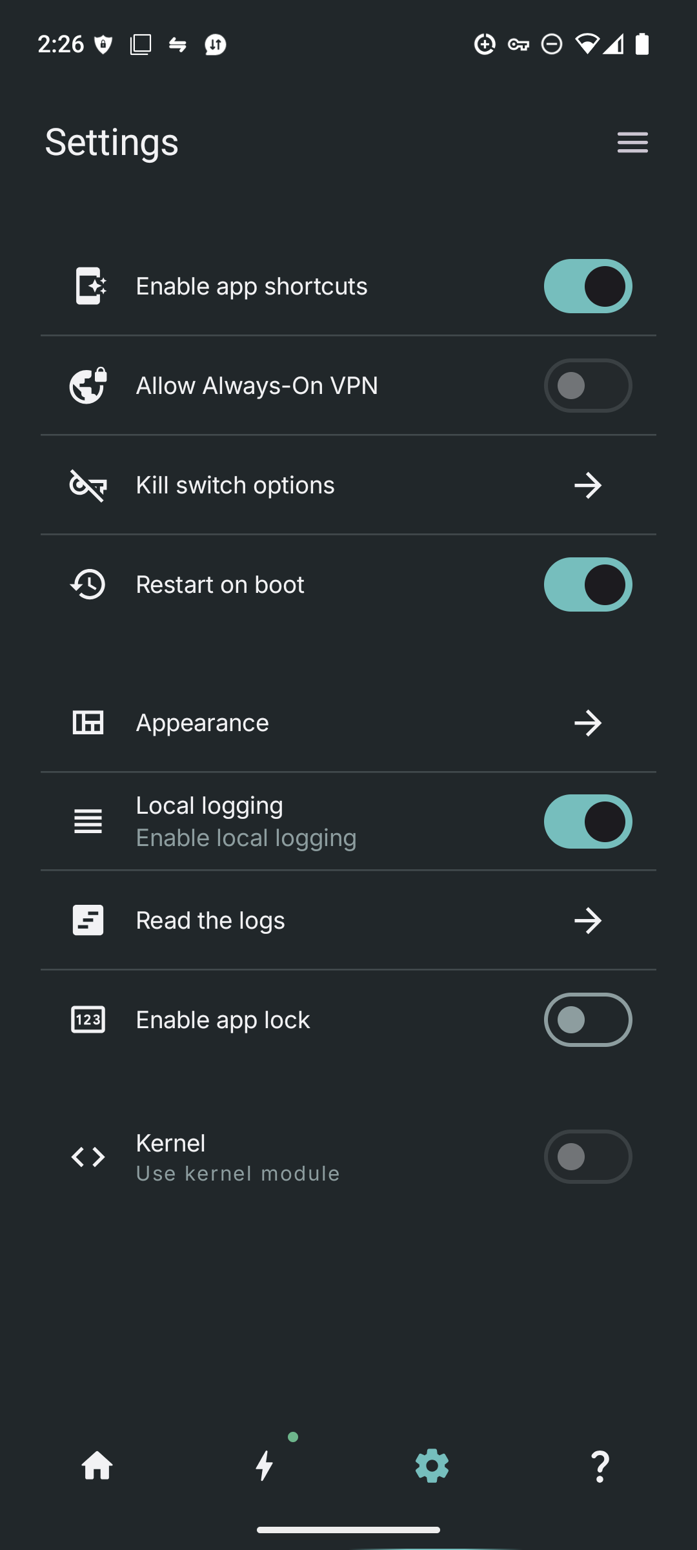Turn on Allow Always-On VPN switch
This screenshot has width=697, height=1550.
pos(587,386)
